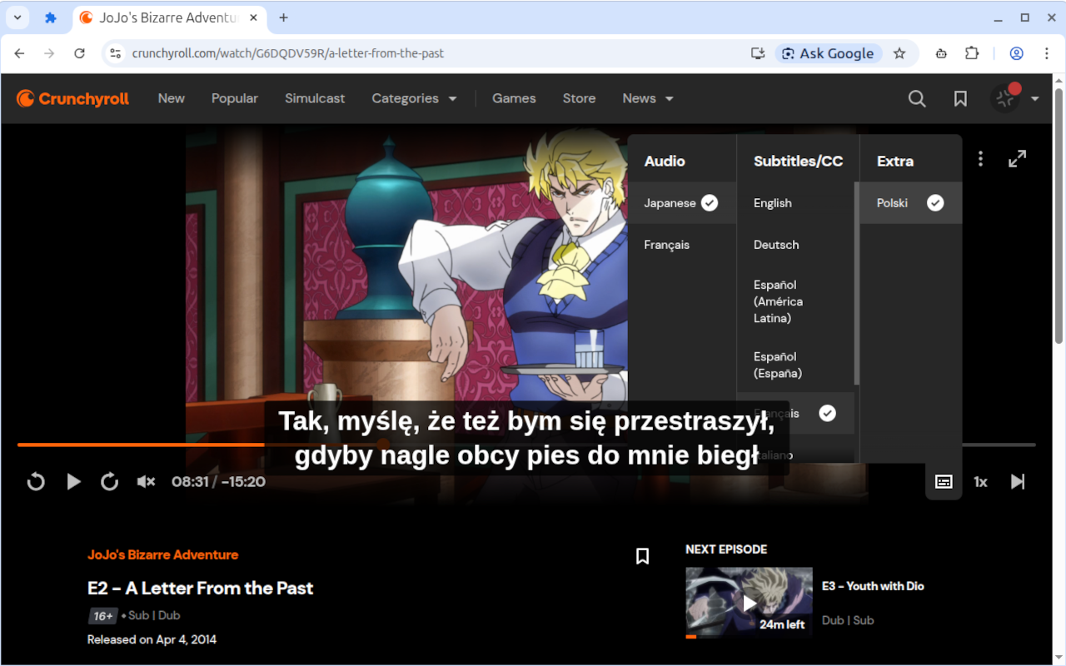Click the Ask Google button
The height and width of the screenshot is (666, 1066).
click(828, 53)
